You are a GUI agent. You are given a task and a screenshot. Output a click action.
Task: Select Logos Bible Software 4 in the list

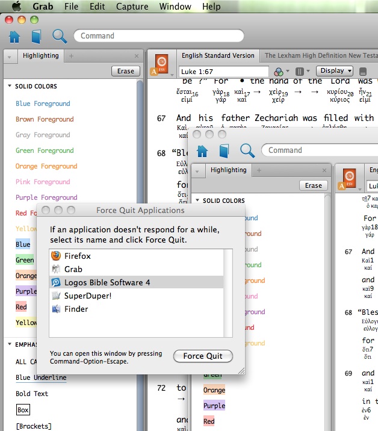137,282
